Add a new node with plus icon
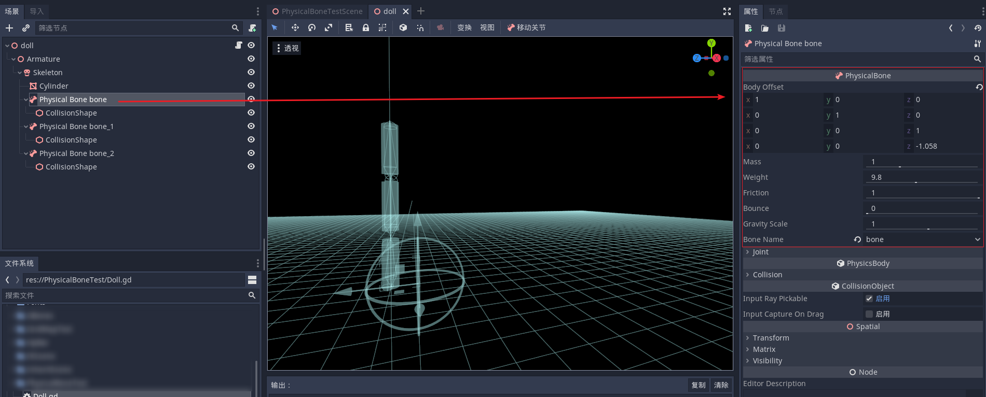986x397 pixels. point(9,28)
